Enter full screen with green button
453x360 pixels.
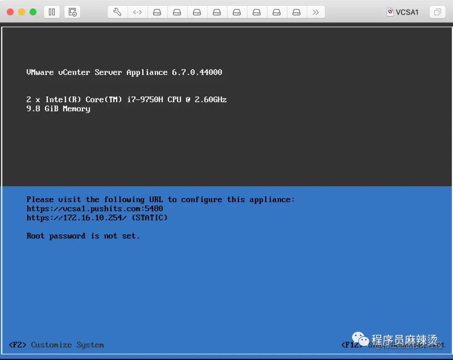(33, 12)
